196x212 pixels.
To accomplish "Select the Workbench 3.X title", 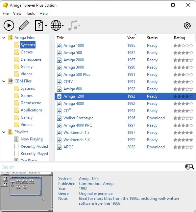I will coord(77,140).
